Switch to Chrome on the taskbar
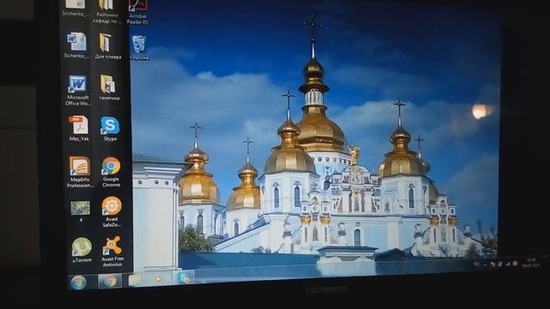Screen dimensions: 550x309 point(110,281)
